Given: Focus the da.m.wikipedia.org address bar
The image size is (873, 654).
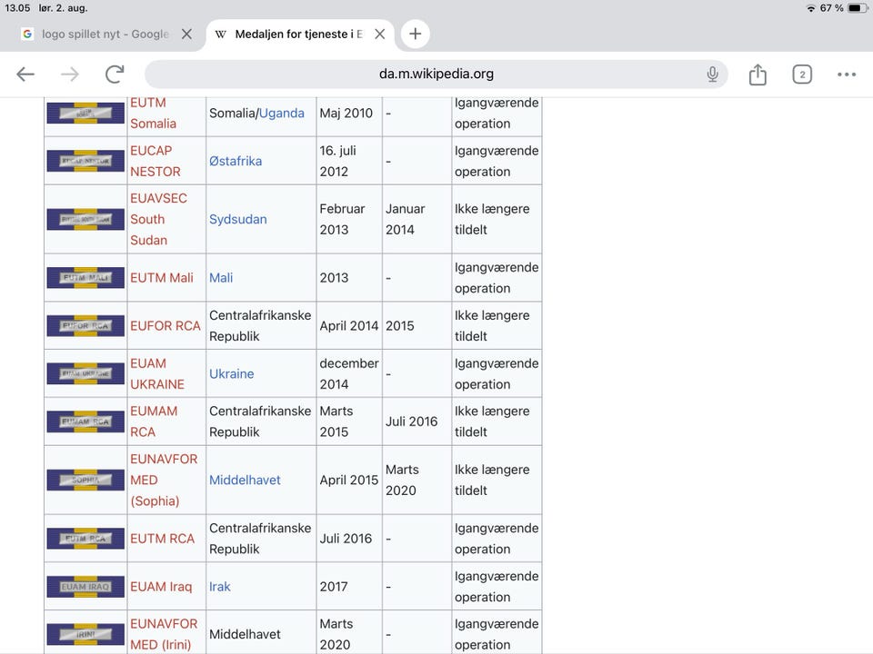Looking at the screenshot, I should 436,74.
